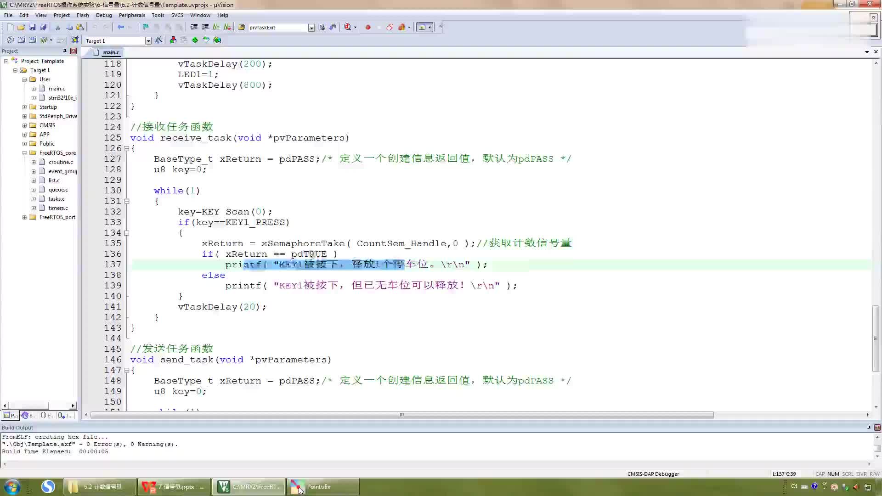Open Manage Project Items icon
The height and width of the screenshot is (496, 882).
pos(173,40)
